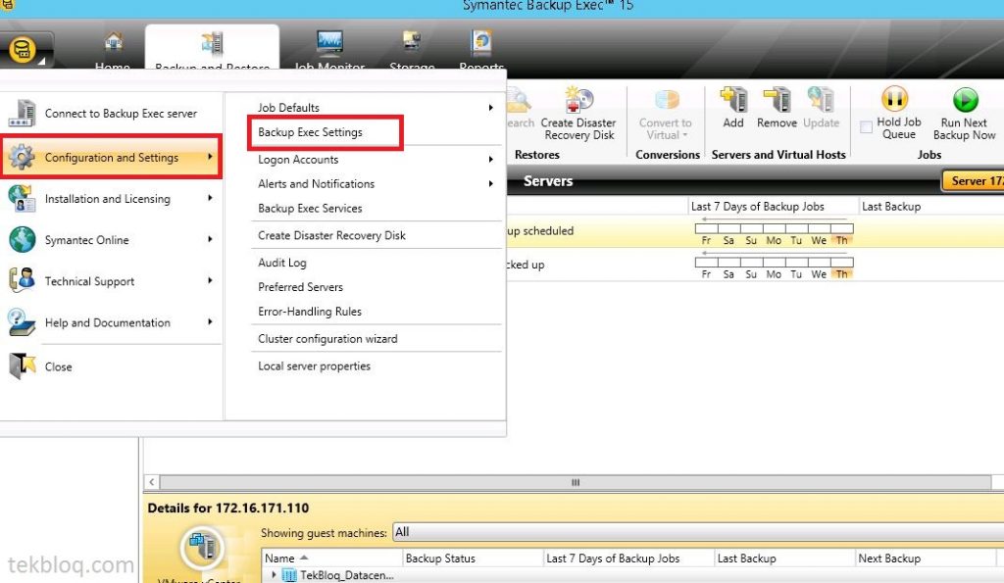The image size is (1004, 583).
Task: Click the horizontal scrollbar thumb
Action: [575, 482]
